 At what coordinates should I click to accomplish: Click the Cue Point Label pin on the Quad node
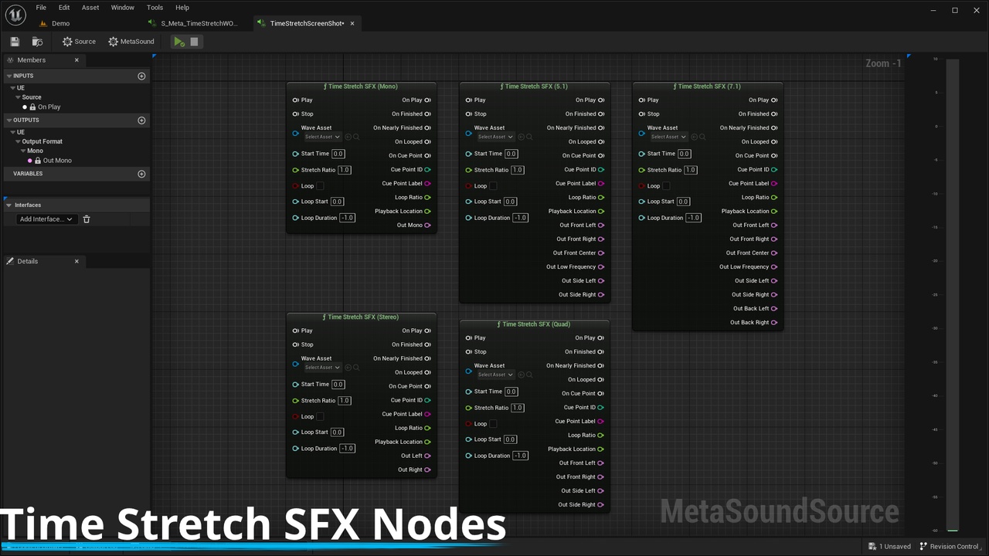[x=600, y=422]
